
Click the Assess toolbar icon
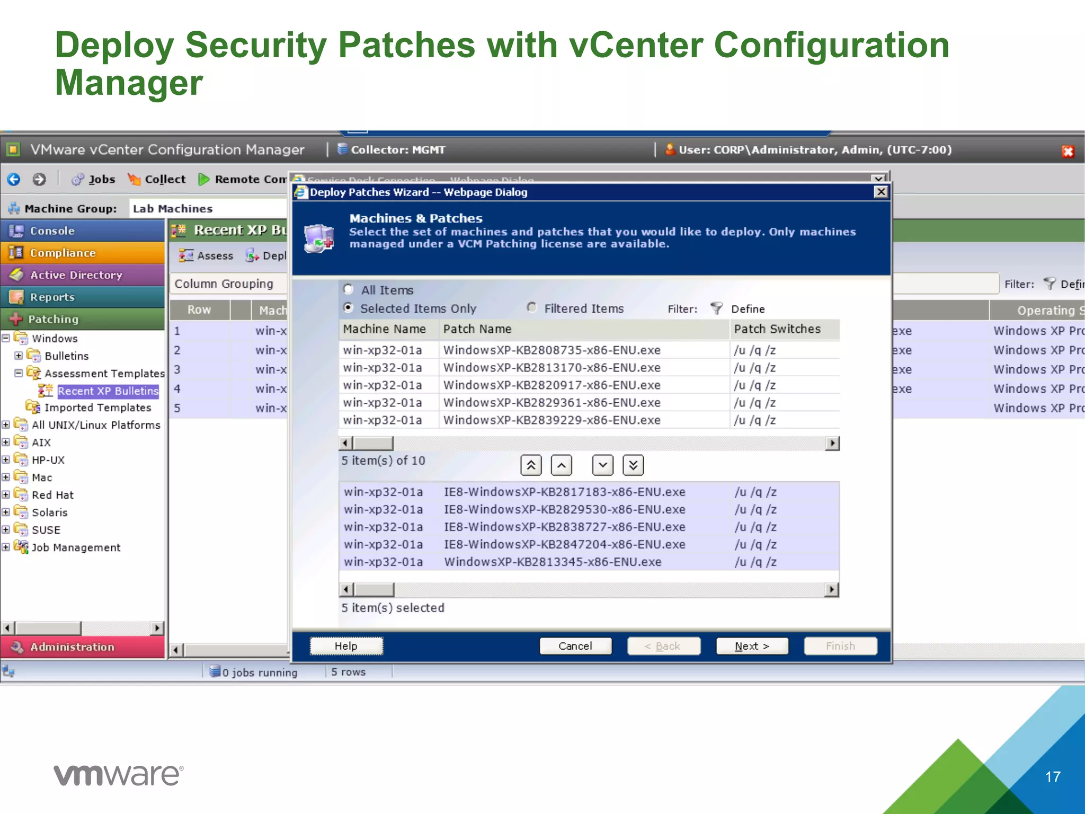pos(186,255)
